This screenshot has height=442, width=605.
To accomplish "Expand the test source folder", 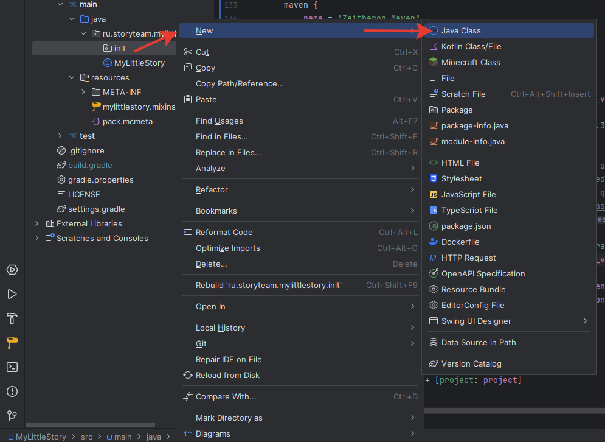I will (x=60, y=136).
